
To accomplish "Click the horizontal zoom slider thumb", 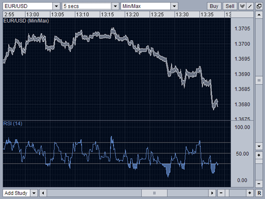I will coord(227,193).
